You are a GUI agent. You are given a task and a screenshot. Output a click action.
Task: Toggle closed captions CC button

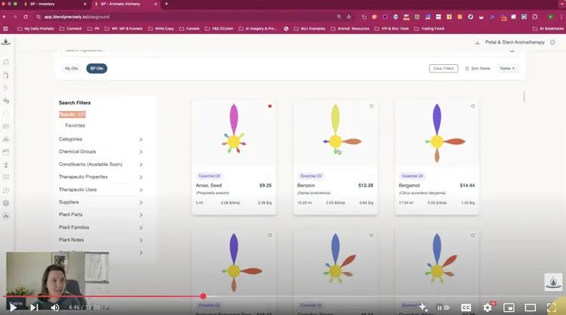466,307
